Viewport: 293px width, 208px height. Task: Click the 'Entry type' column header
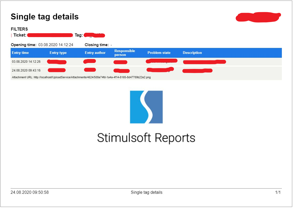pos(58,53)
